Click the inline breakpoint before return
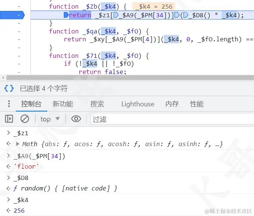 click(x=66, y=15)
